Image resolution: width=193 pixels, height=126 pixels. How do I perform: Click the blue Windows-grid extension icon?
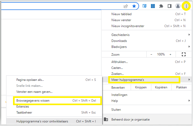click(x=153, y=6)
